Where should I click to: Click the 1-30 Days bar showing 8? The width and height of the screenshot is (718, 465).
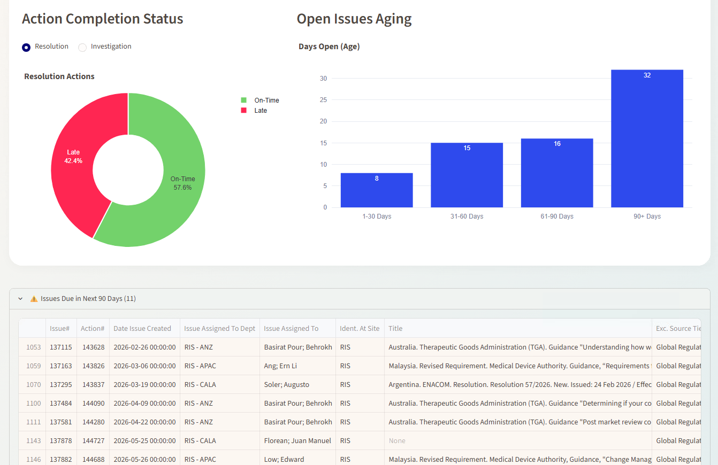pos(377,190)
